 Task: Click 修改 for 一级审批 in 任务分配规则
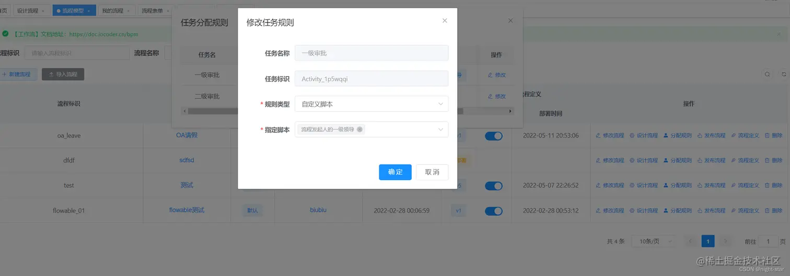(497, 75)
